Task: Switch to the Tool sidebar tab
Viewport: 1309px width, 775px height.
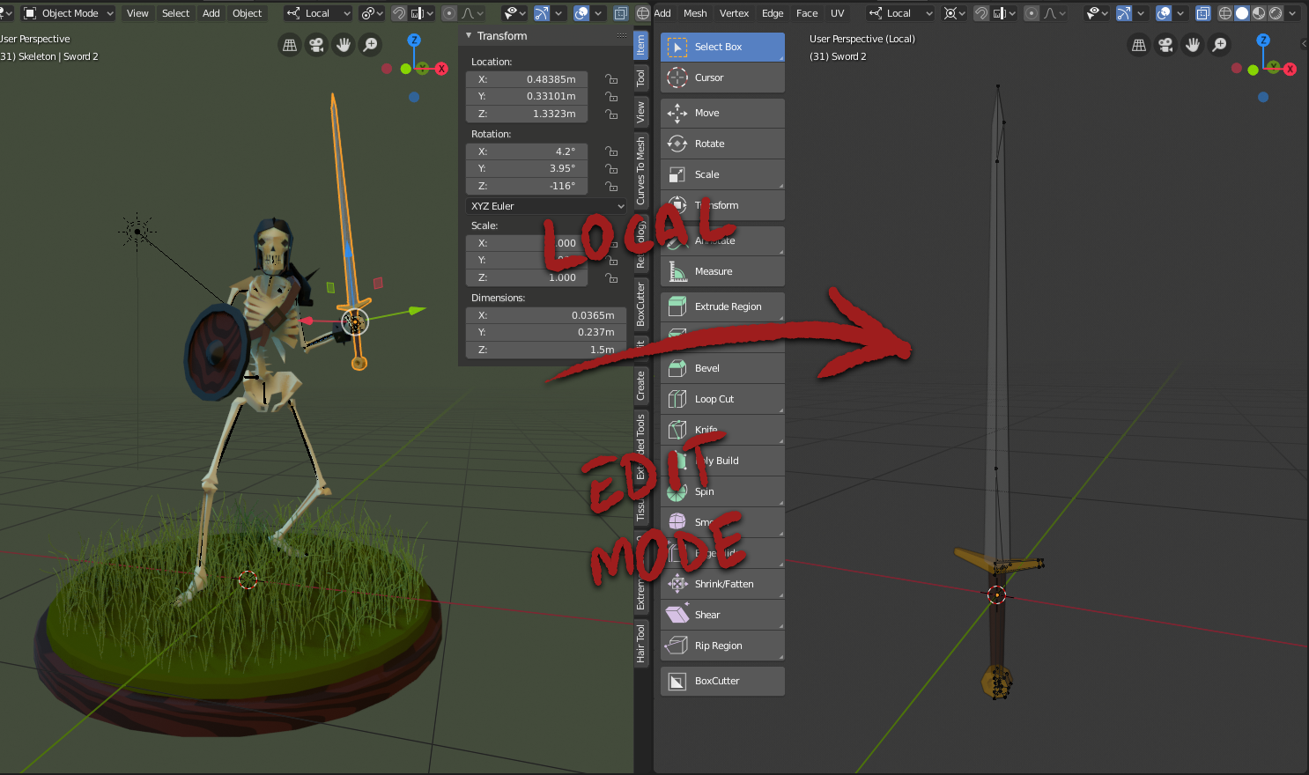Action: (x=640, y=77)
